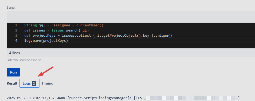
Task: Switch to the Result tab
Action: 12,83
